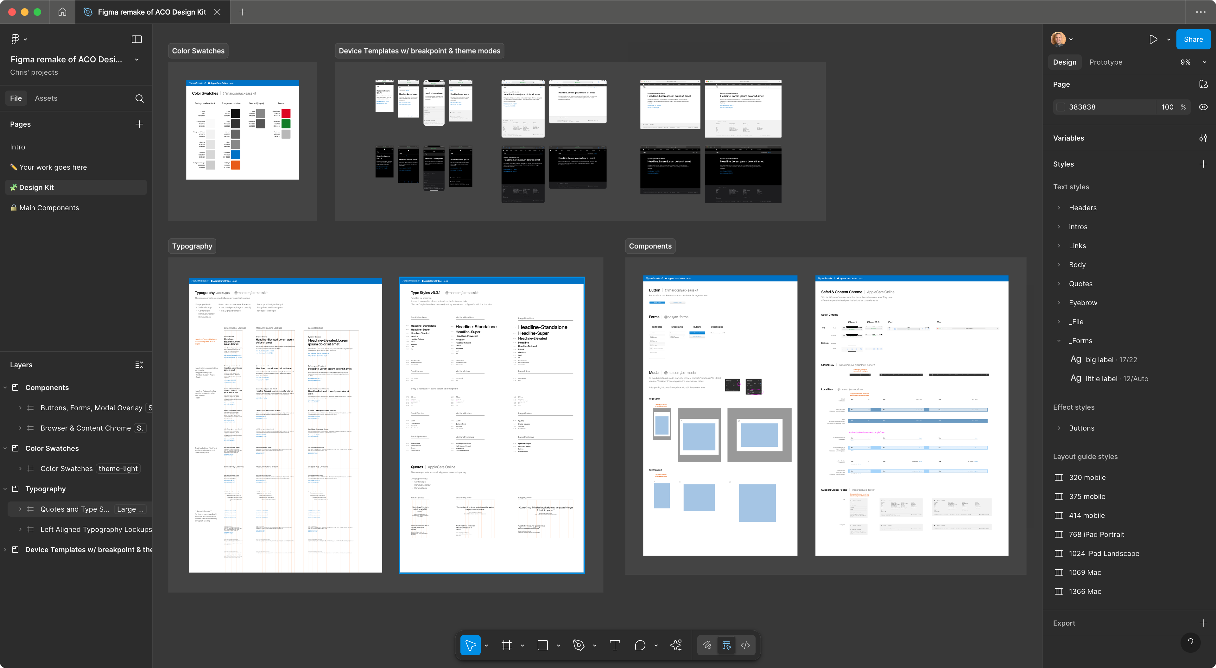This screenshot has height=668, width=1216.
Task: Click the search icon in left panel
Action: [139, 98]
